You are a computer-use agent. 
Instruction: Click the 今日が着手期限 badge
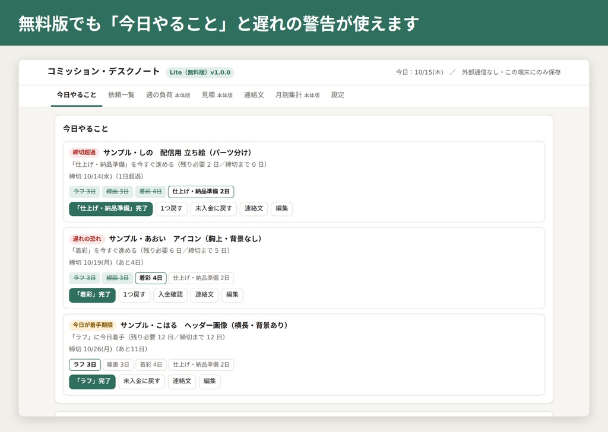coord(93,325)
